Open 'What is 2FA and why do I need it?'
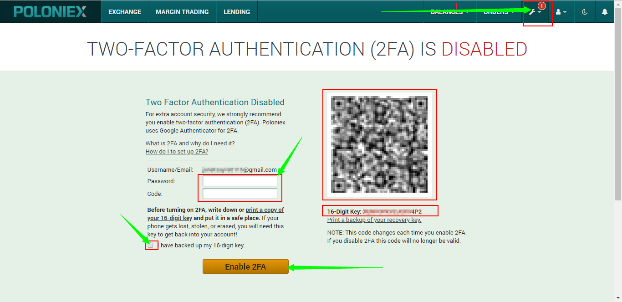Image resolution: width=622 pixels, height=302 pixels. (x=190, y=143)
